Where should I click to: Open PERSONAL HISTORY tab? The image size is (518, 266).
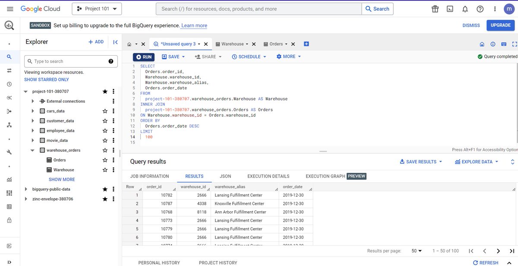[159, 263]
